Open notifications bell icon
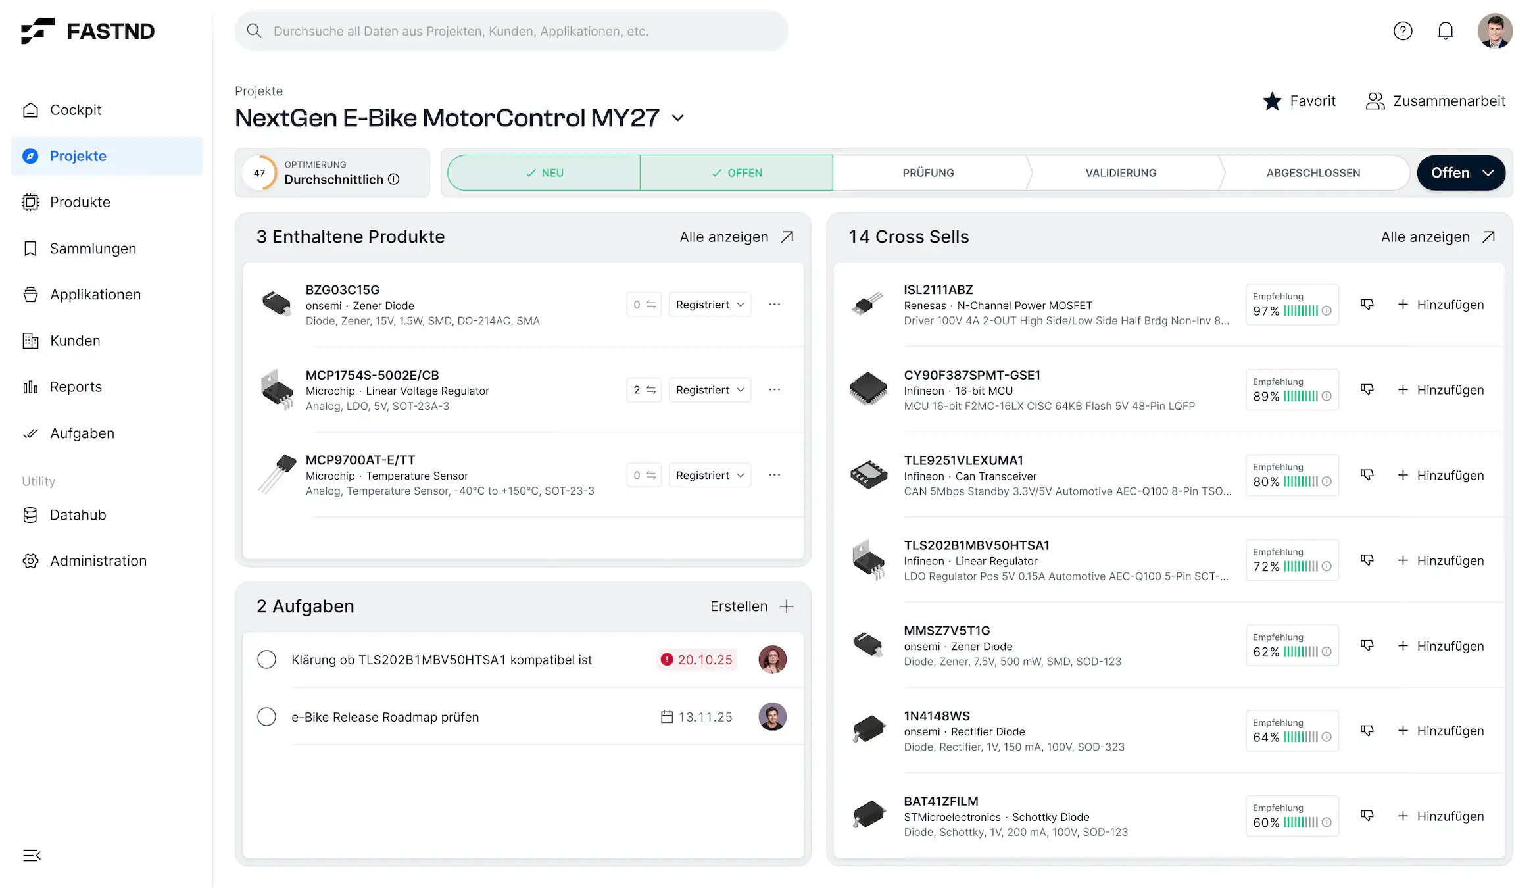The height and width of the screenshot is (888, 1535). [x=1445, y=30]
